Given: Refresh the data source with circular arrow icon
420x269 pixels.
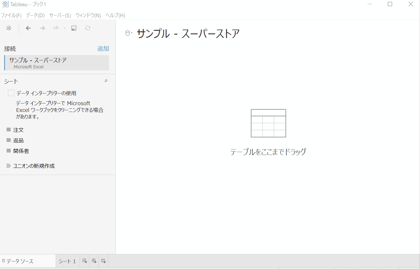Looking at the screenshot, I should coord(88,28).
